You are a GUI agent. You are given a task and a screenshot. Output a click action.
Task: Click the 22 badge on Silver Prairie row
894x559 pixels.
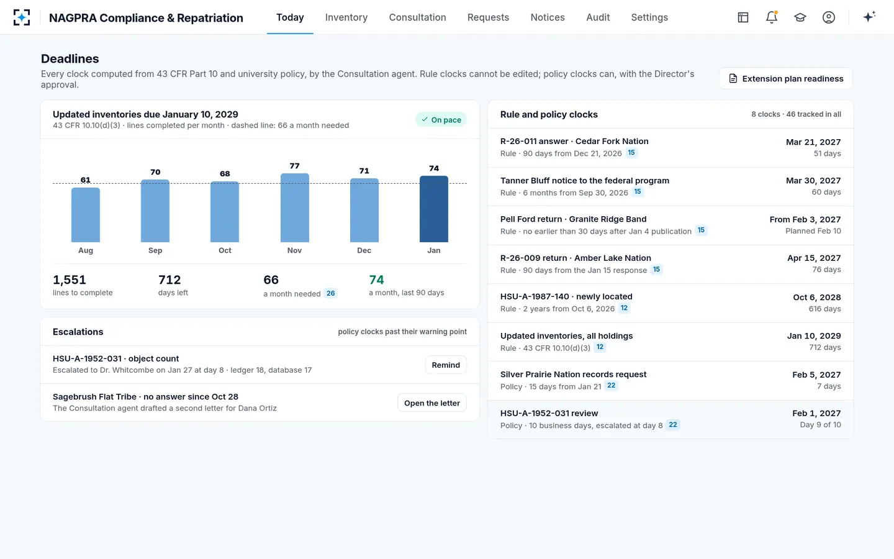coord(612,386)
